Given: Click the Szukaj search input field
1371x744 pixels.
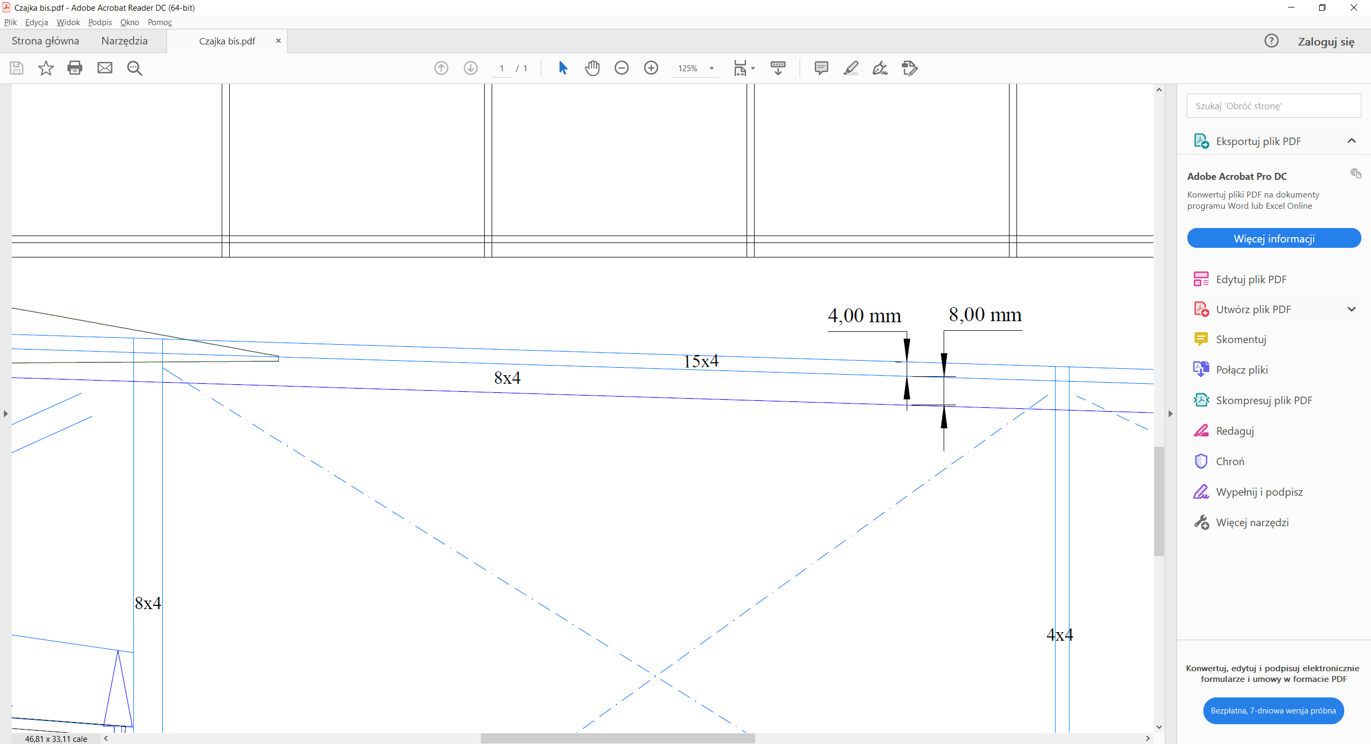Looking at the screenshot, I should click(x=1273, y=106).
